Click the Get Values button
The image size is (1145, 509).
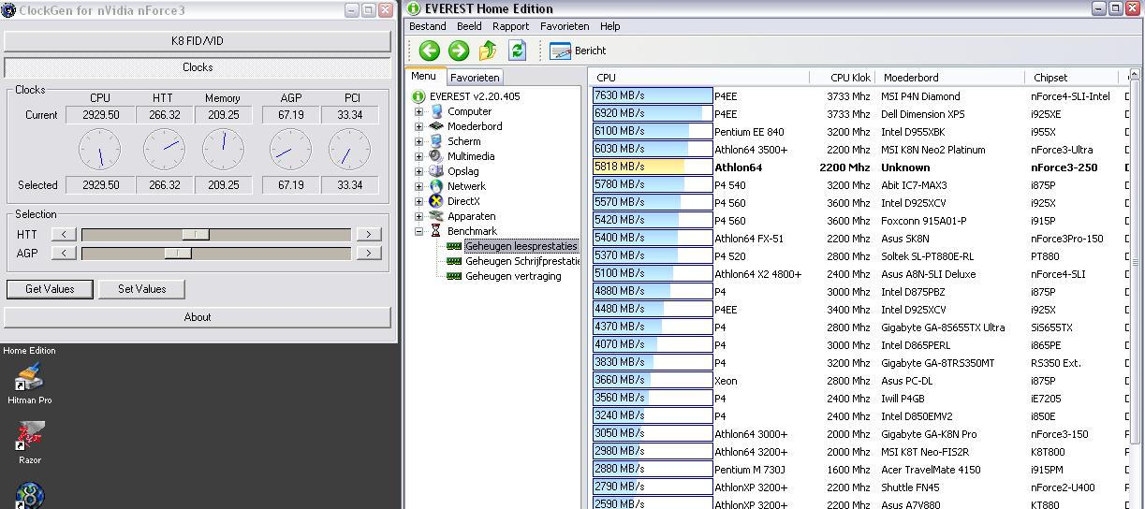50,289
